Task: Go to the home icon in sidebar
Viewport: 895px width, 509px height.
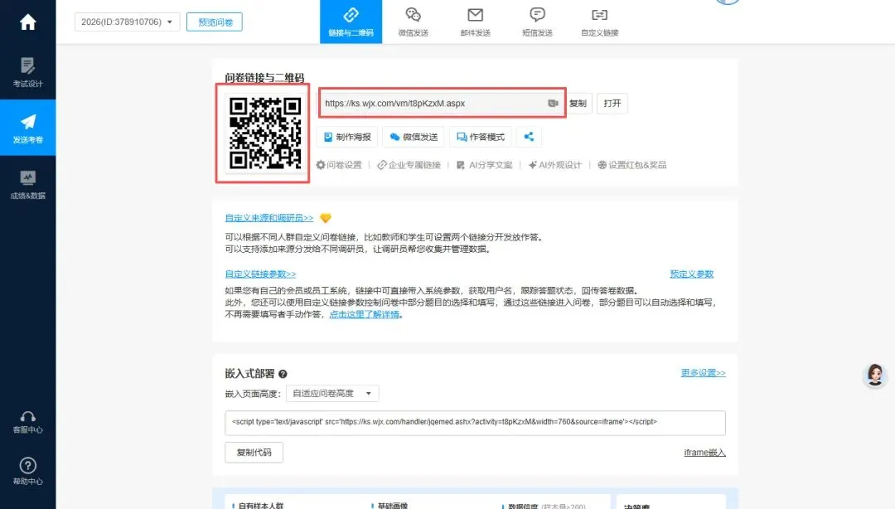Action: click(x=27, y=22)
